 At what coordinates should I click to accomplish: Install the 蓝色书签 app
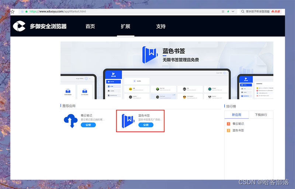(146, 125)
